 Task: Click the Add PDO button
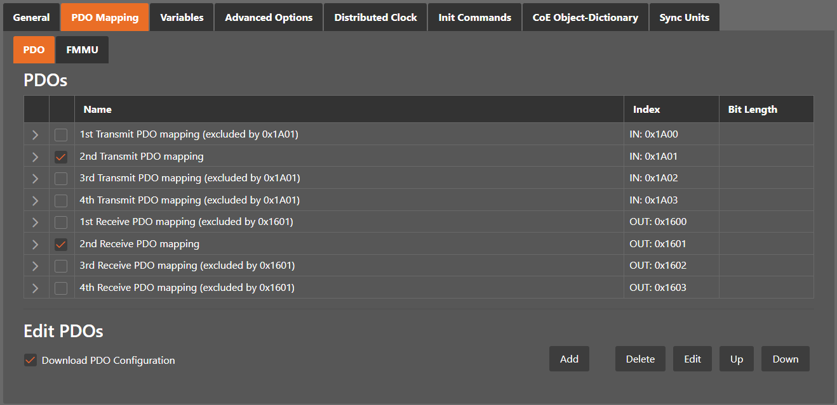coord(569,359)
